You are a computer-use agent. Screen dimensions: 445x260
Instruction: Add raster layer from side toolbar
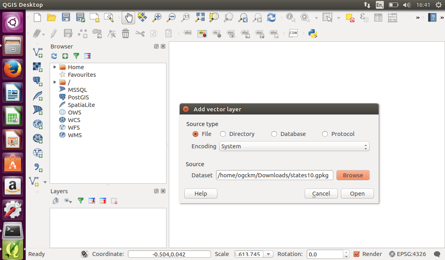click(x=38, y=67)
